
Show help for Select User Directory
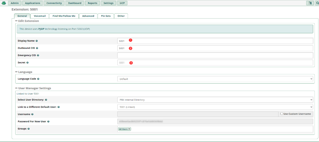[x=46, y=100]
